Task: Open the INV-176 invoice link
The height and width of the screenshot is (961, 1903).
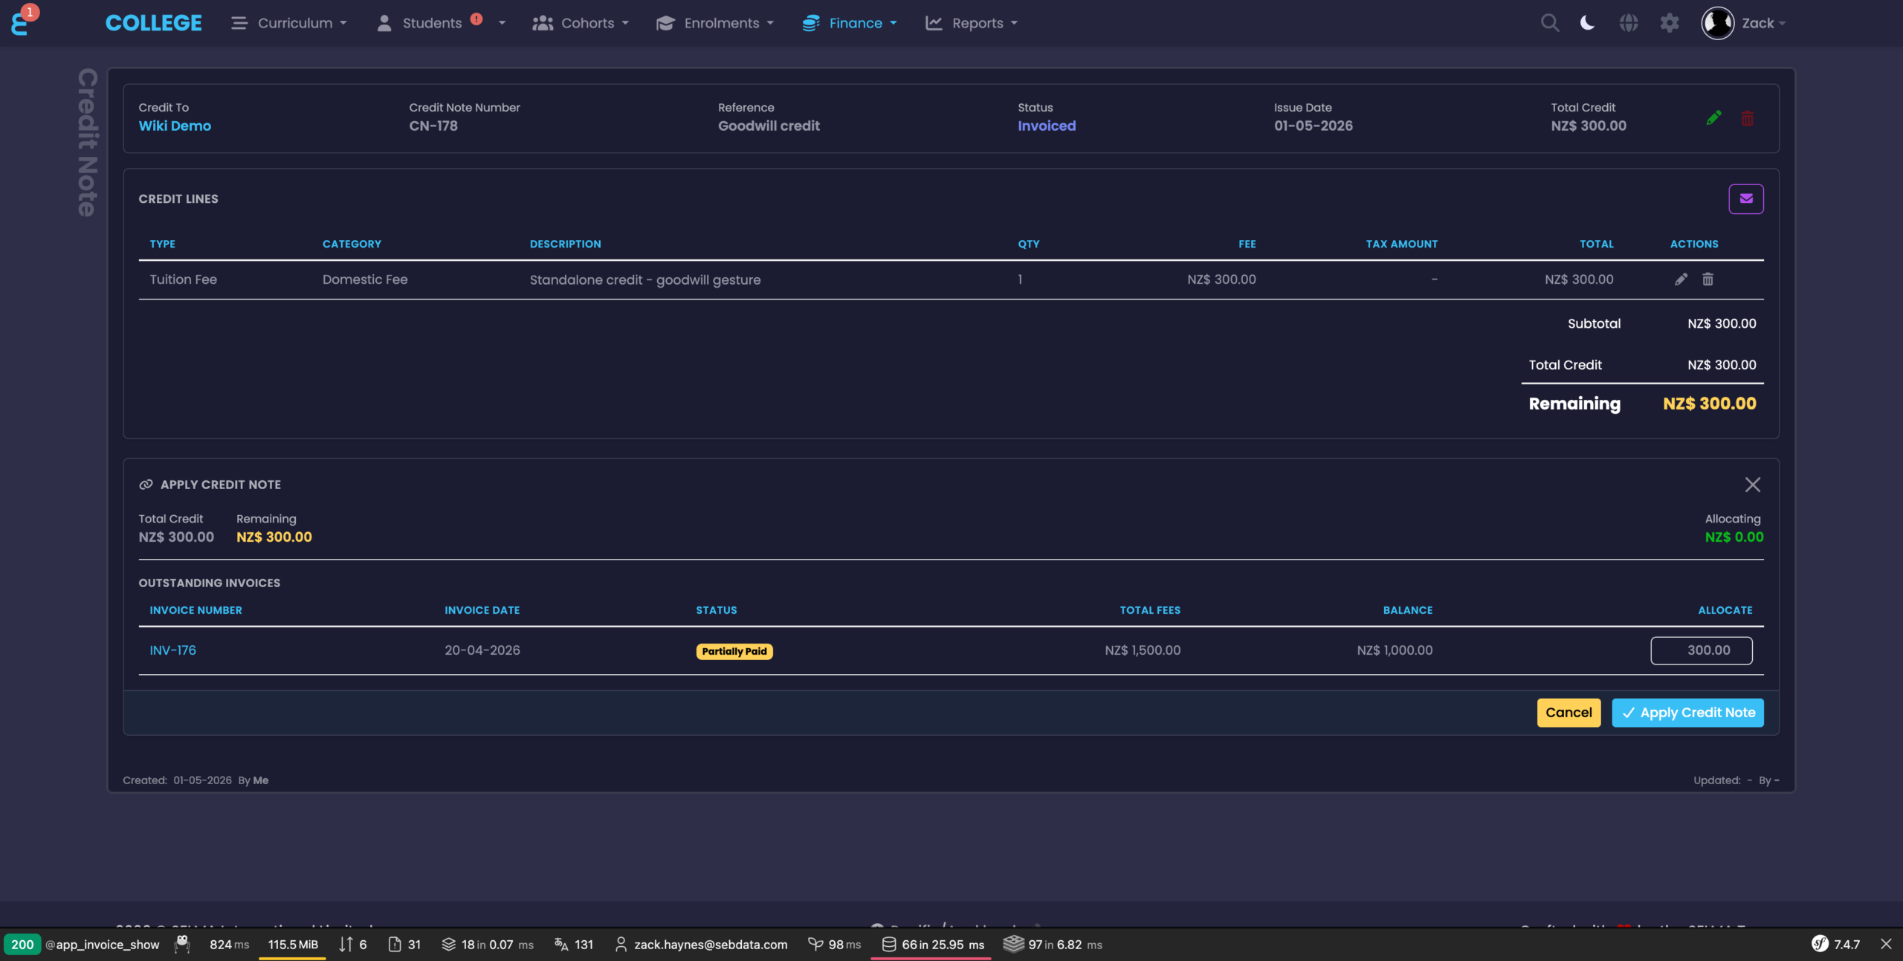Action: (x=172, y=650)
